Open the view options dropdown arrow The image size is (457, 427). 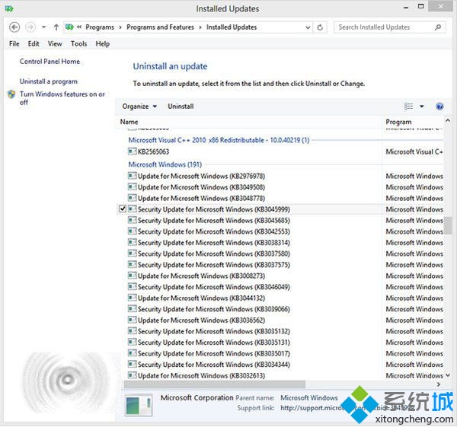[420, 107]
